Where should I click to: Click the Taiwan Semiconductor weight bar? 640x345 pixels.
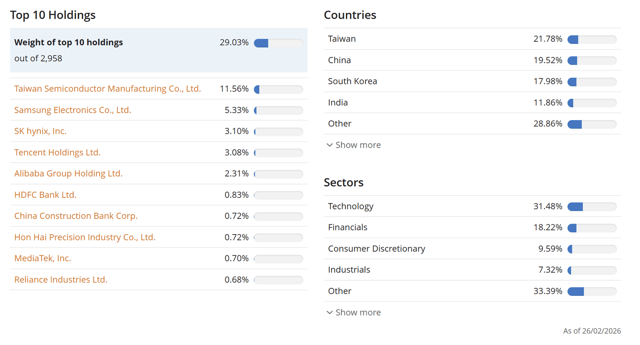(278, 89)
